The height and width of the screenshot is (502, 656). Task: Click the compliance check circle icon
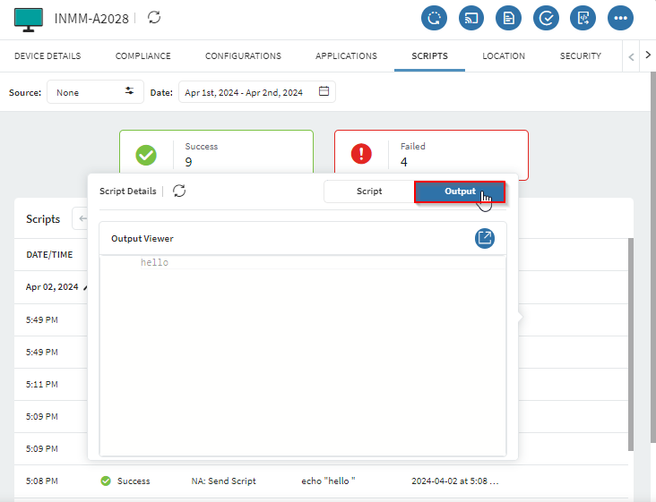point(546,18)
